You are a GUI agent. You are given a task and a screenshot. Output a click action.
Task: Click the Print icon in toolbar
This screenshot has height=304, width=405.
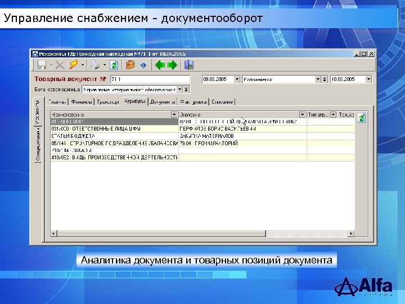[95, 65]
